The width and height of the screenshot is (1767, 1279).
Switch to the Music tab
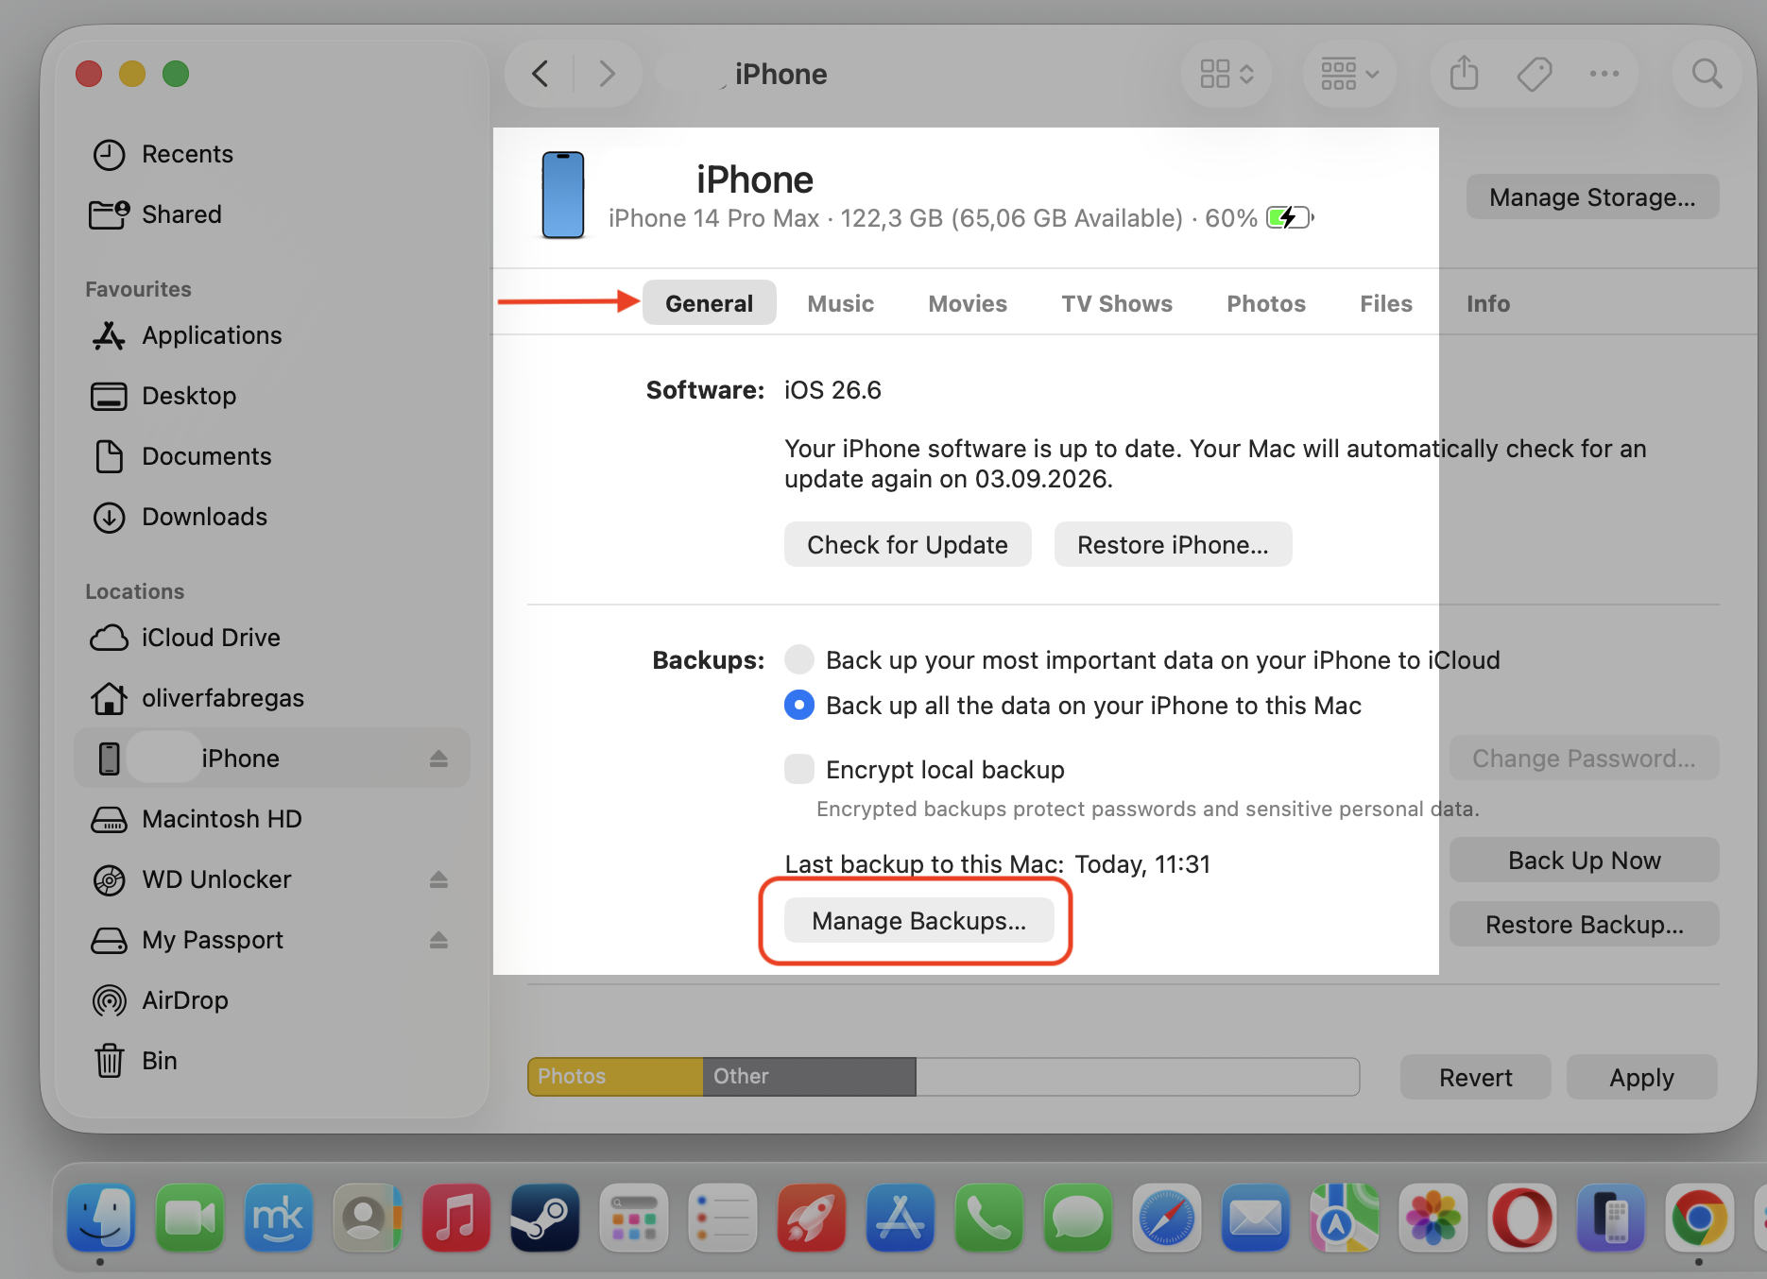840,303
